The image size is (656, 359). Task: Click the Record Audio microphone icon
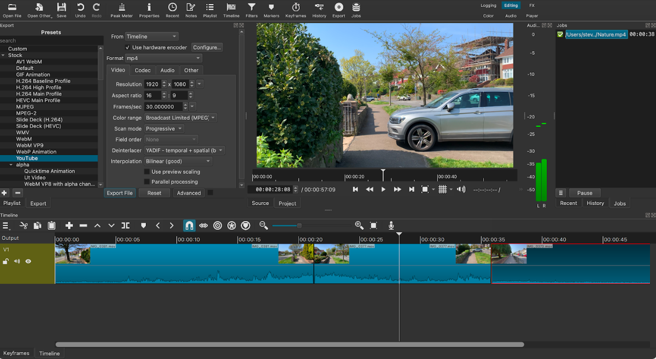(x=390, y=225)
